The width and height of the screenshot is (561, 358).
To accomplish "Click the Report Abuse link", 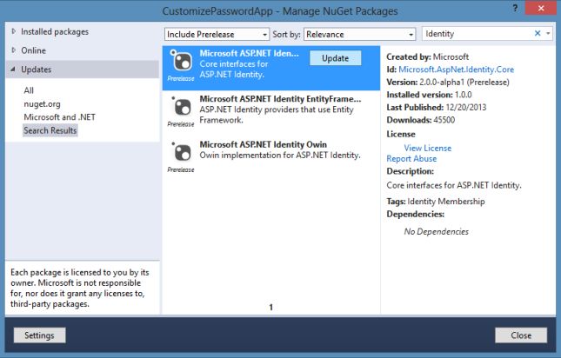I will coord(411,159).
